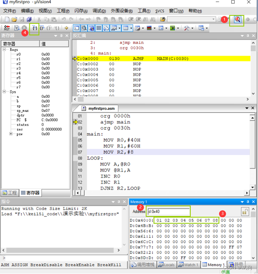The height and width of the screenshot is (274, 258).
Task: Click the Undo arrow icon
Action: (64, 19)
